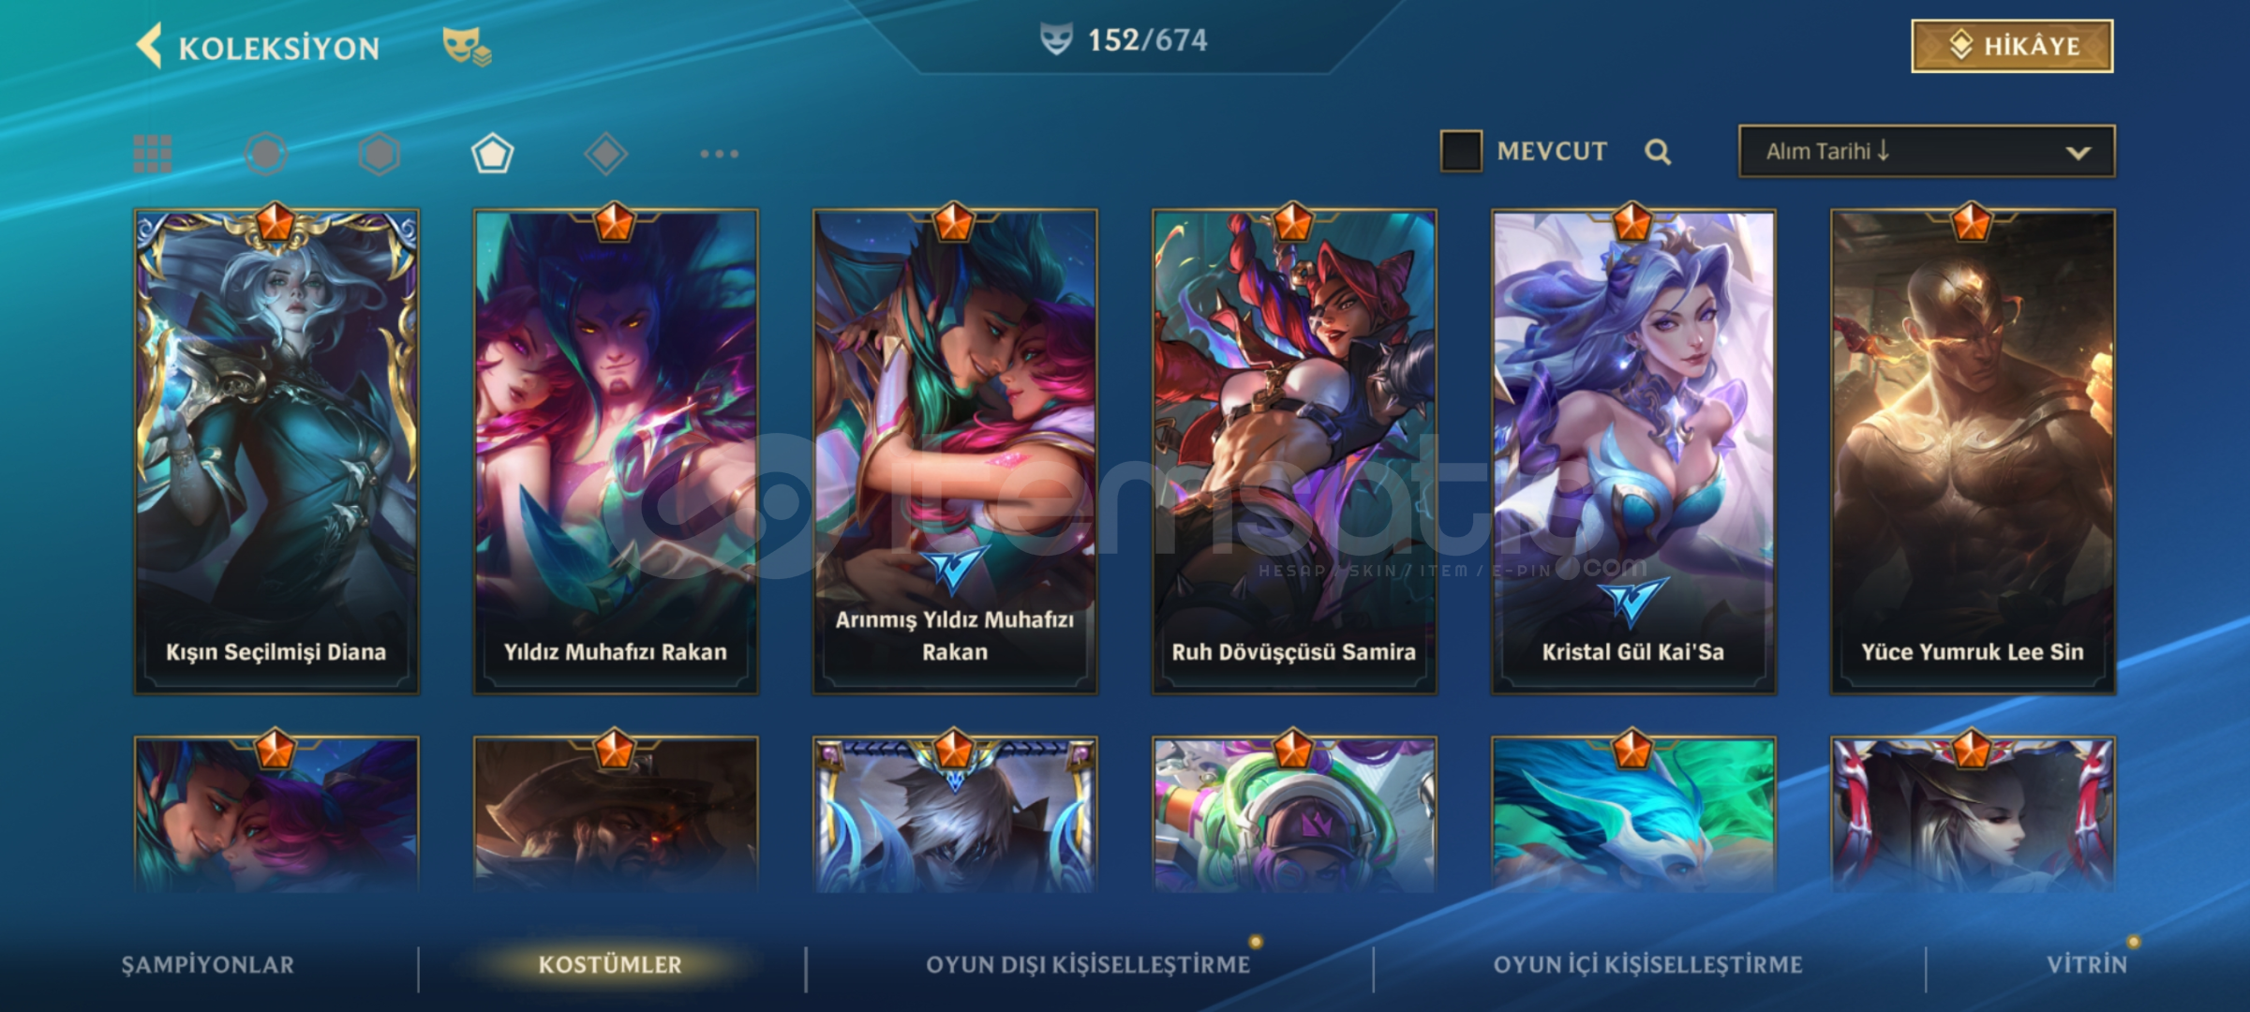Open the three-dots more filters icon
Viewport: 2250px width, 1012px height.
(x=719, y=154)
